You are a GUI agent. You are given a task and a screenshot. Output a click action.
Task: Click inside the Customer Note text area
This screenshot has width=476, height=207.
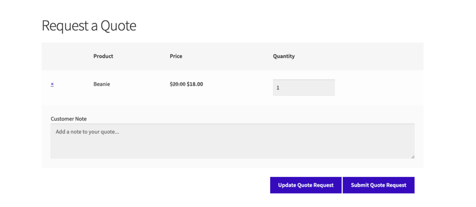(232, 141)
